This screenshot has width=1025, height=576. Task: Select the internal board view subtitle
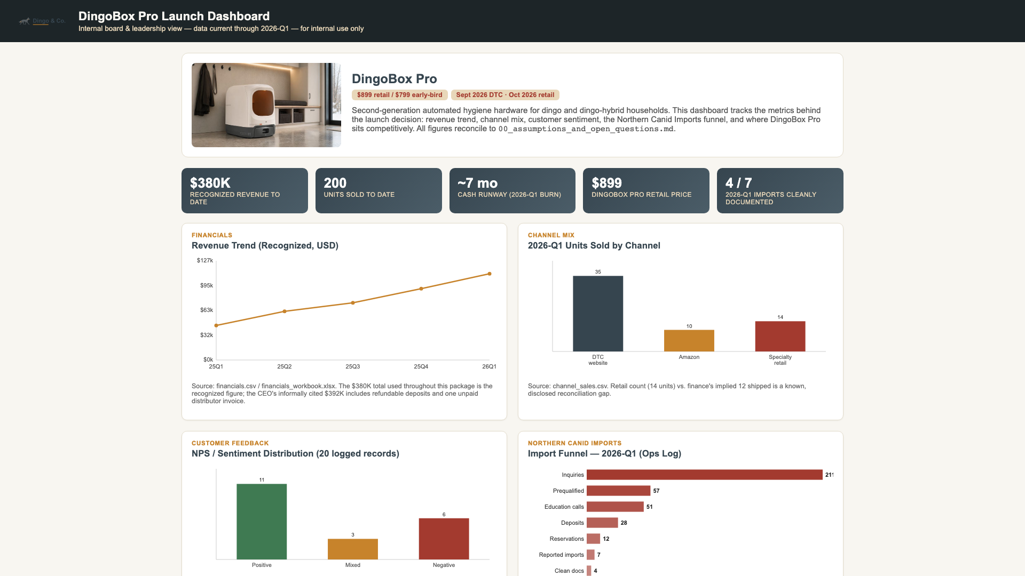221,28
